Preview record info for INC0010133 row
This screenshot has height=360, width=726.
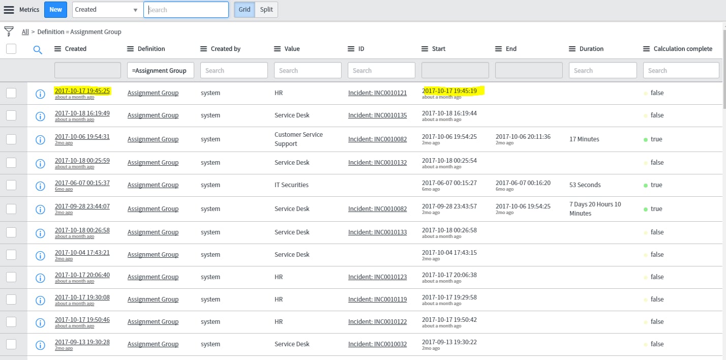[40, 233]
